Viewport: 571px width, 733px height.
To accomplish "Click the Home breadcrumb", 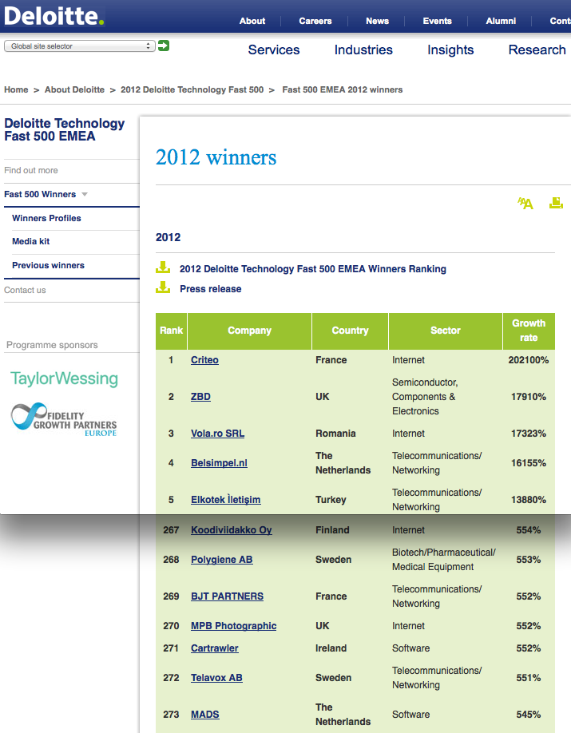I will [x=16, y=89].
